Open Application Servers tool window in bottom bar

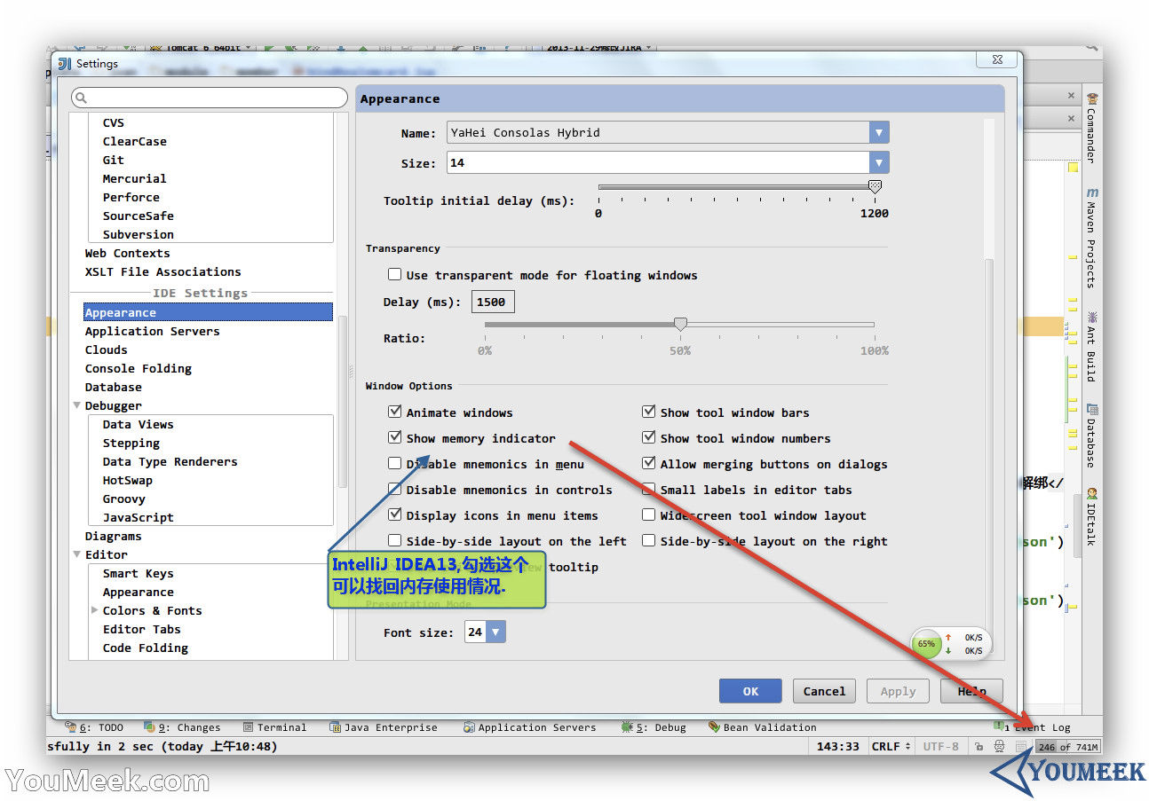[530, 727]
